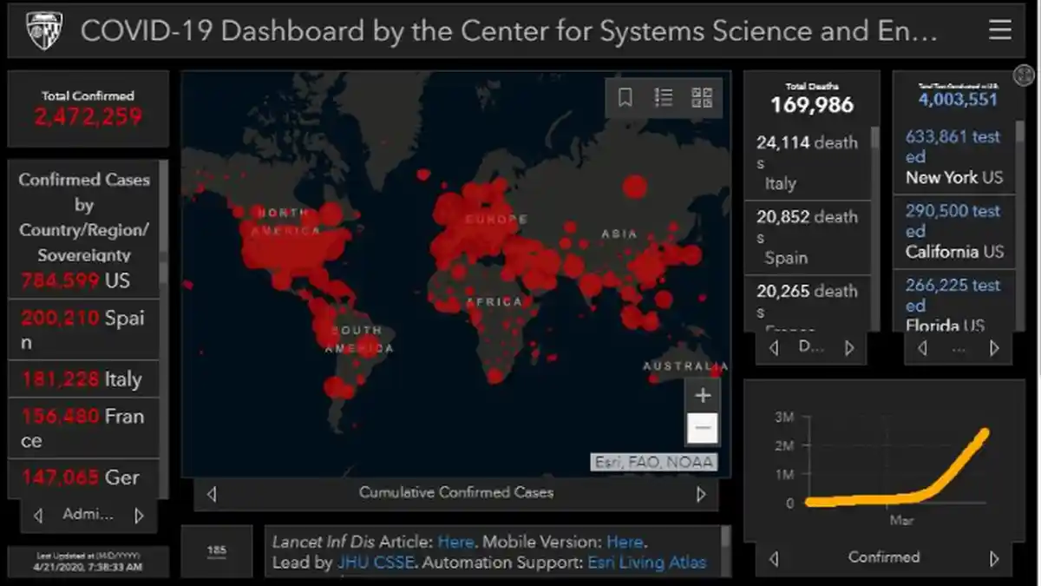
Task: Click the Total Confirmed 2,472,259 figure
Action: coord(88,117)
